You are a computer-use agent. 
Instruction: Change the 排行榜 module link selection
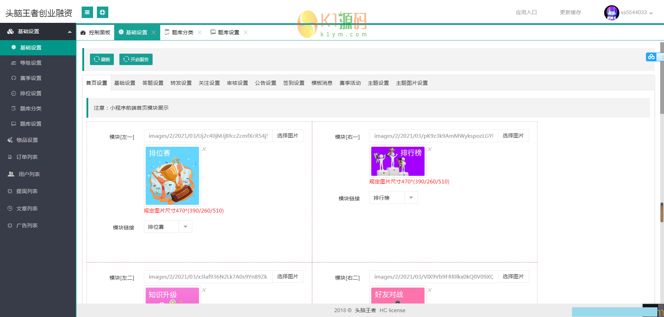coord(411,197)
